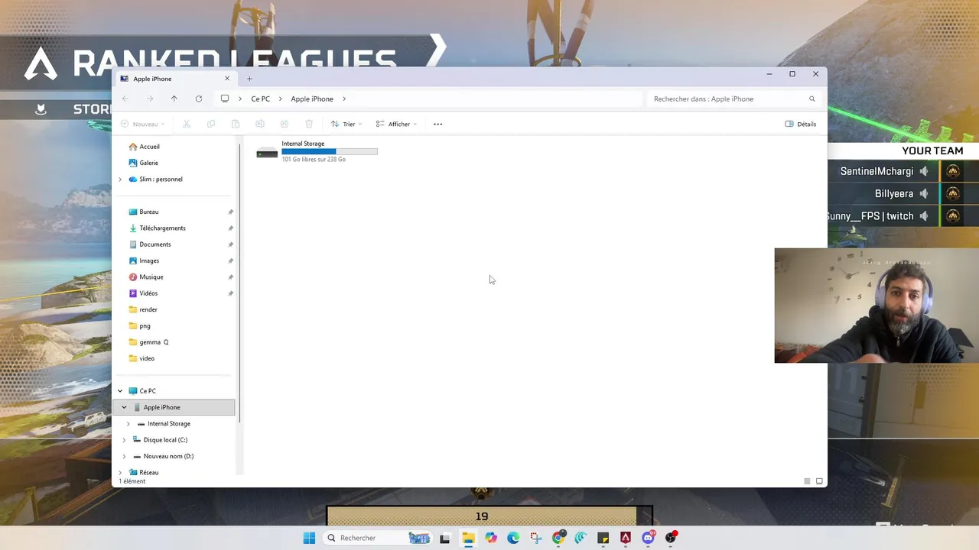
Task: Switch to large thumbnails view icon
Action: coord(819,481)
